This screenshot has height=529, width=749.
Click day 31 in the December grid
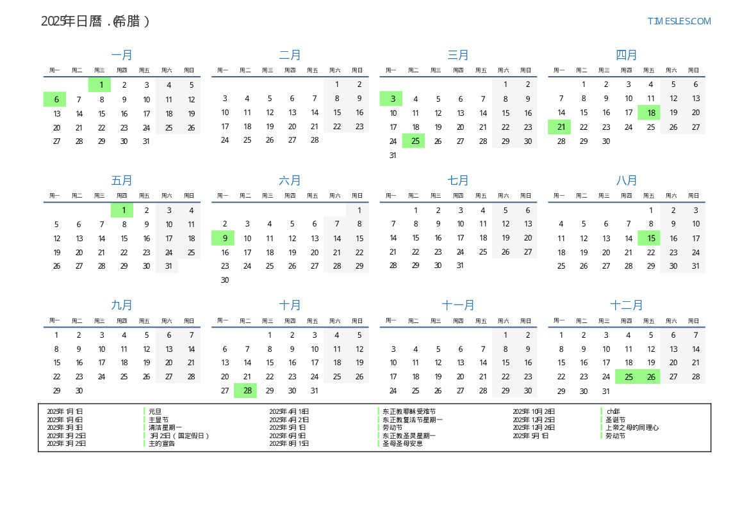tap(605, 391)
